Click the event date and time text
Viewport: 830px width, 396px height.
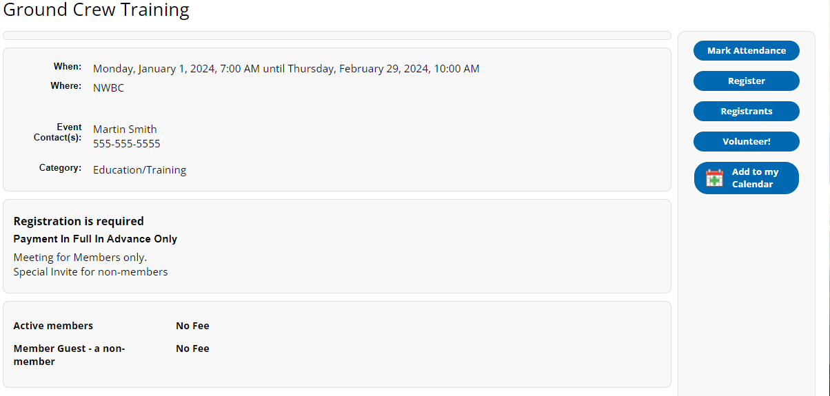coord(286,69)
